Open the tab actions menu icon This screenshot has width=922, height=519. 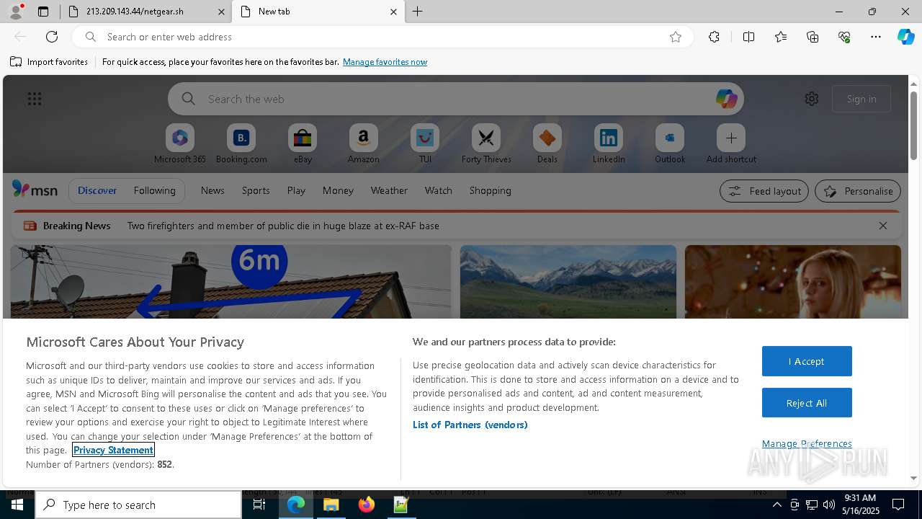(x=43, y=12)
